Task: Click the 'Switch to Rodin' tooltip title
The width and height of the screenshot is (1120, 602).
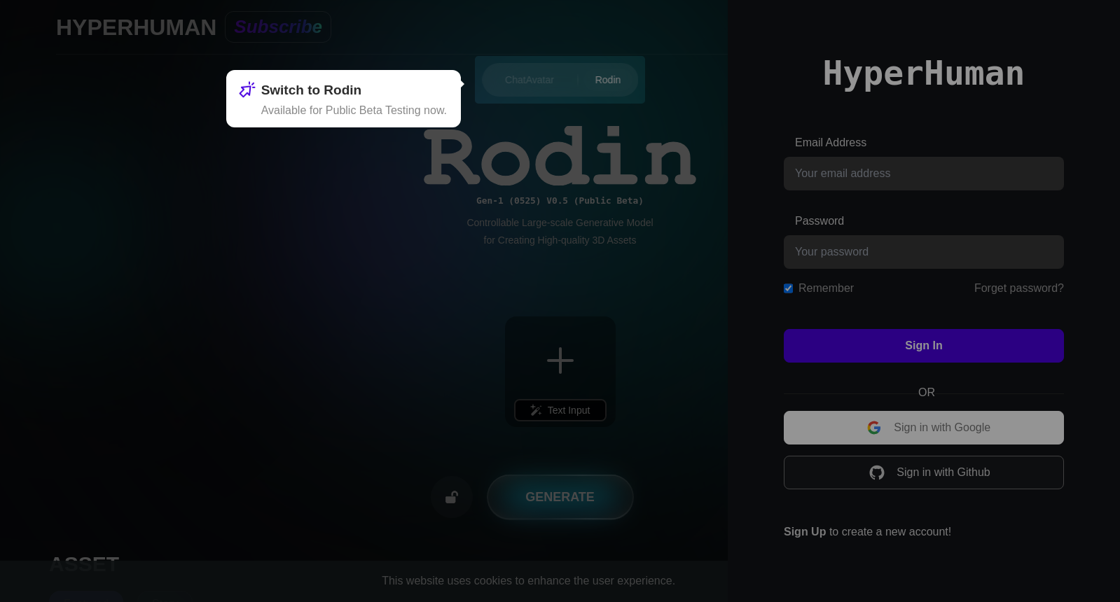Action: pyautogui.click(x=311, y=90)
